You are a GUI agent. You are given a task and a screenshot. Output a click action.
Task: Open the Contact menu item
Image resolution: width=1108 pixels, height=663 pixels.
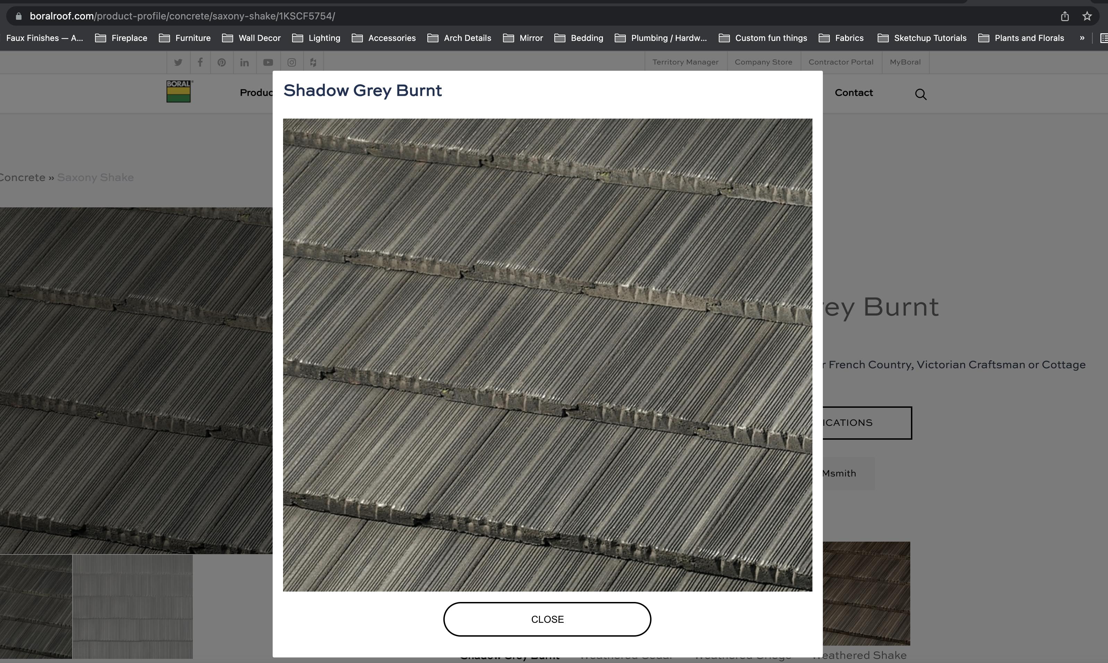click(x=853, y=93)
